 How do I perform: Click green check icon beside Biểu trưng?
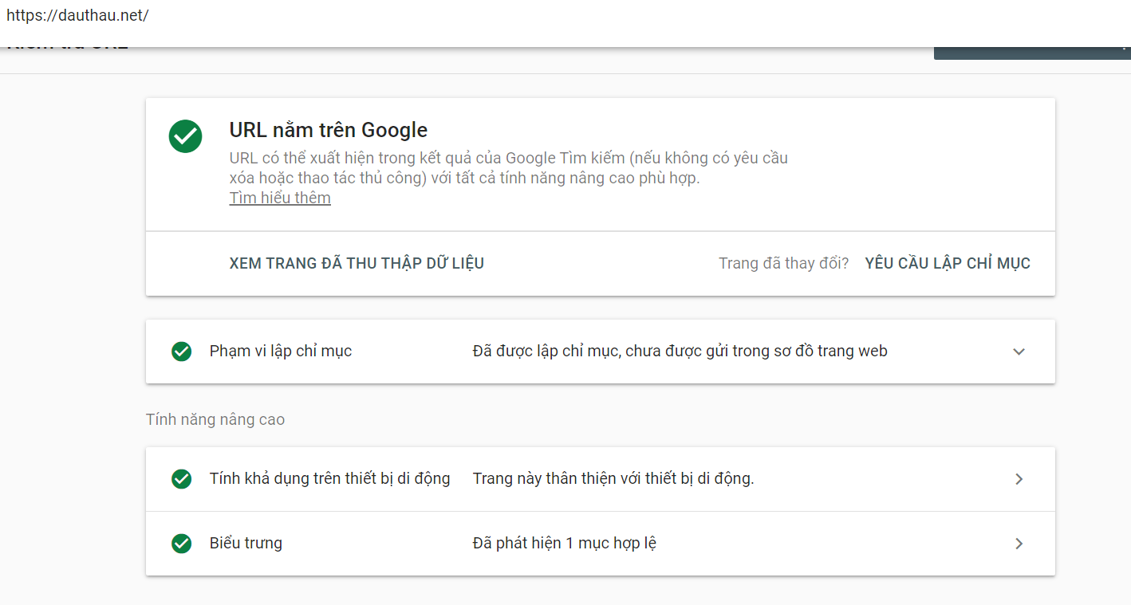[x=182, y=544]
